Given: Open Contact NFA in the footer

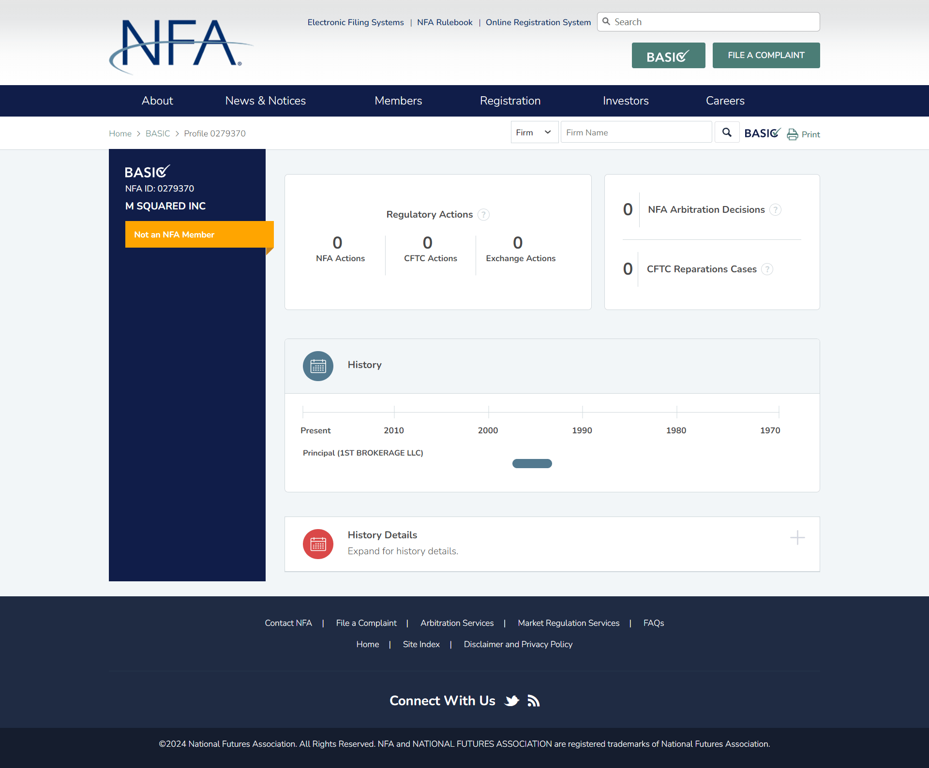Looking at the screenshot, I should coord(288,623).
